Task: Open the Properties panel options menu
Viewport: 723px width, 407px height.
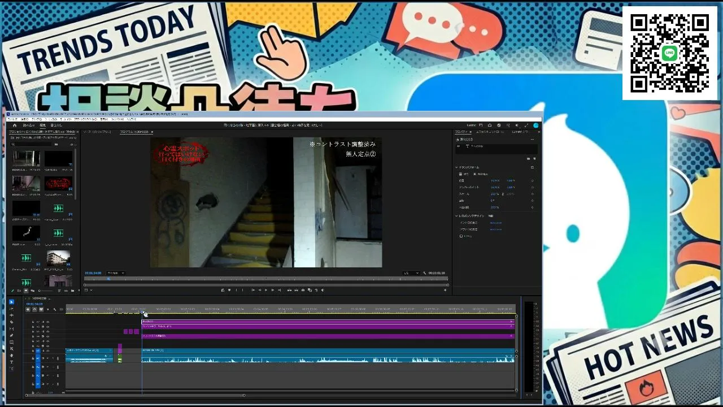Action: coord(471,132)
